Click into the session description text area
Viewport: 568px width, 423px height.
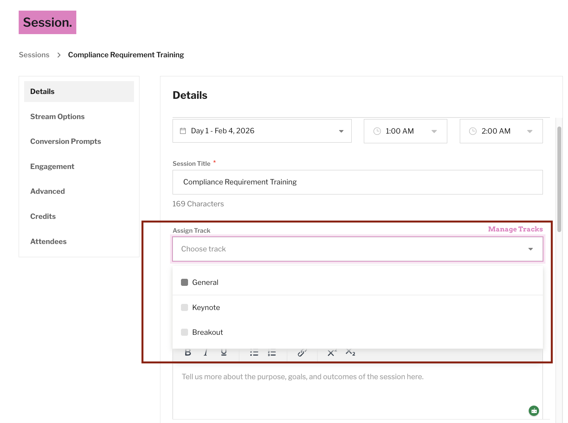(x=357, y=390)
